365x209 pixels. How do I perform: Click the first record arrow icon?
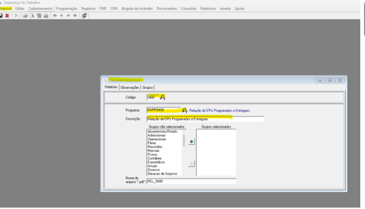[x=55, y=16]
